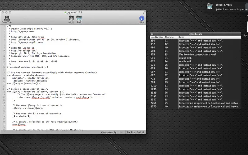Select the error row for line 230
The image size is (248, 155).
tap(196, 41)
